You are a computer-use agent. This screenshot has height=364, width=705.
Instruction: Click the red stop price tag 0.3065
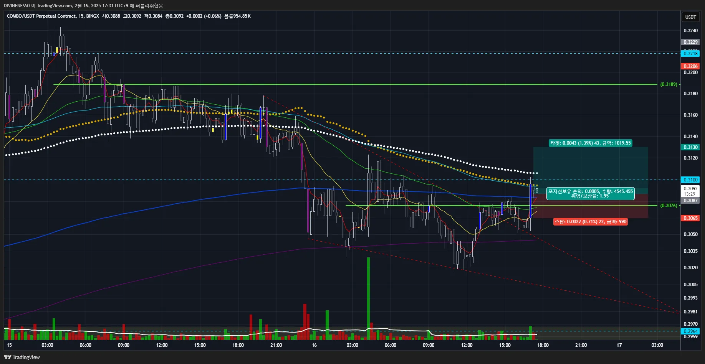coord(690,218)
